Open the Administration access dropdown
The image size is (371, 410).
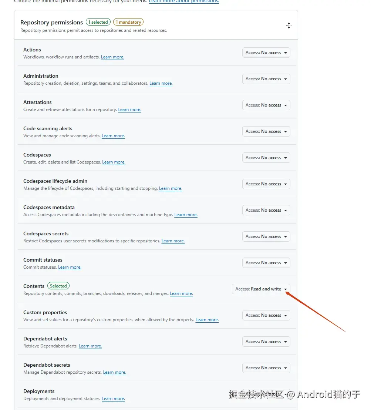click(x=266, y=79)
